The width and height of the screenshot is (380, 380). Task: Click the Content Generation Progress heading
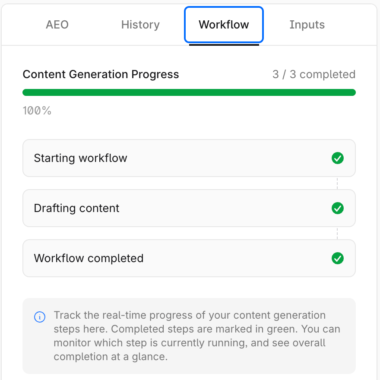(101, 74)
